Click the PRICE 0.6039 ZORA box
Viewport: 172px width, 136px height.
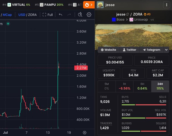152,60
